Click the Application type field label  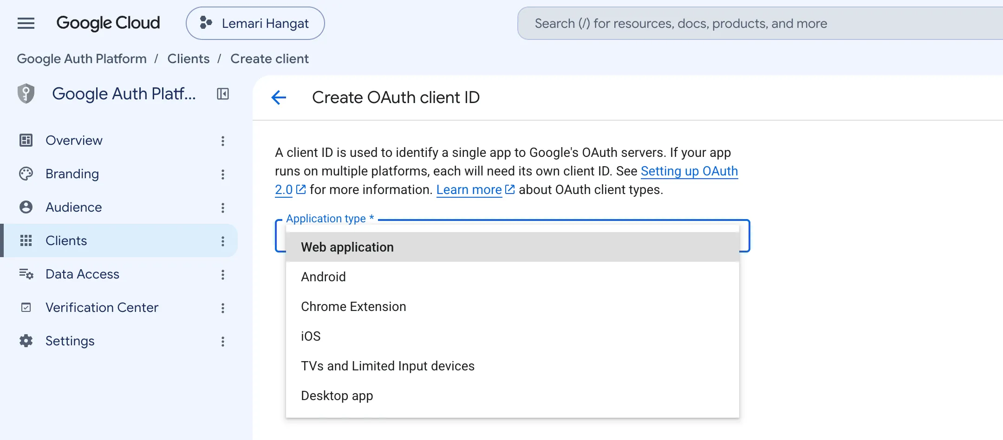tap(330, 219)
